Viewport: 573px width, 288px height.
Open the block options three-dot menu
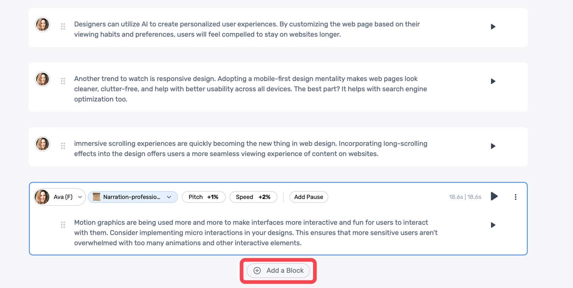pyautogui.click(x=516, y=197)
